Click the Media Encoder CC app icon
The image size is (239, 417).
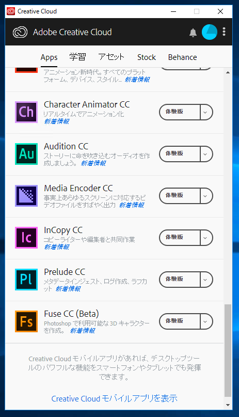pos(26,196)
